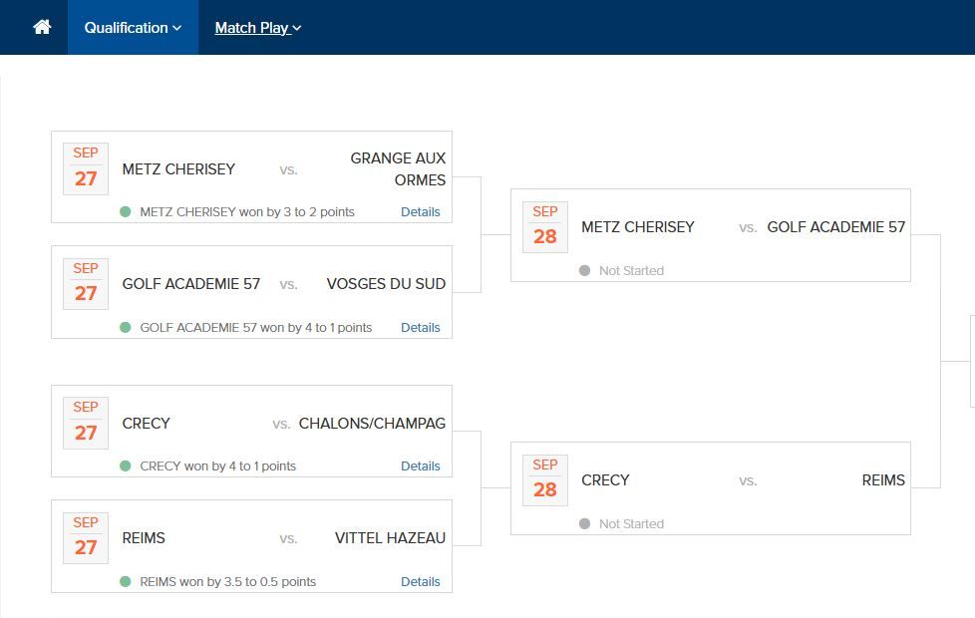Open the Qualification dropdown menu
Viewport: 975px width, 618px height.
[133, 28]
